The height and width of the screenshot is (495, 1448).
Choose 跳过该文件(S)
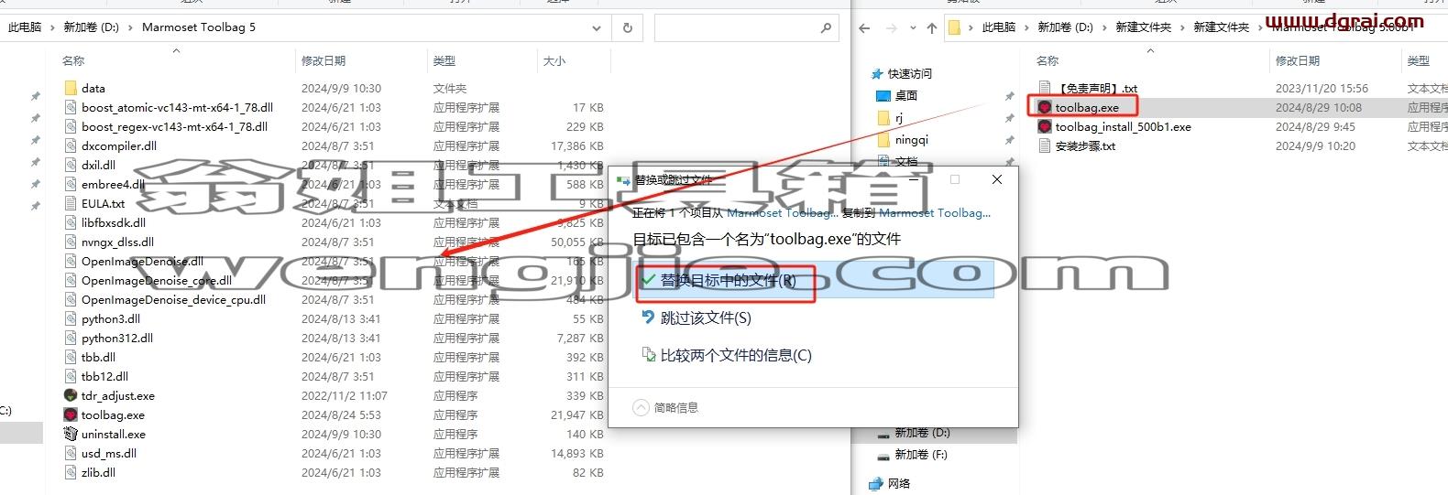(x=706, y=317)
